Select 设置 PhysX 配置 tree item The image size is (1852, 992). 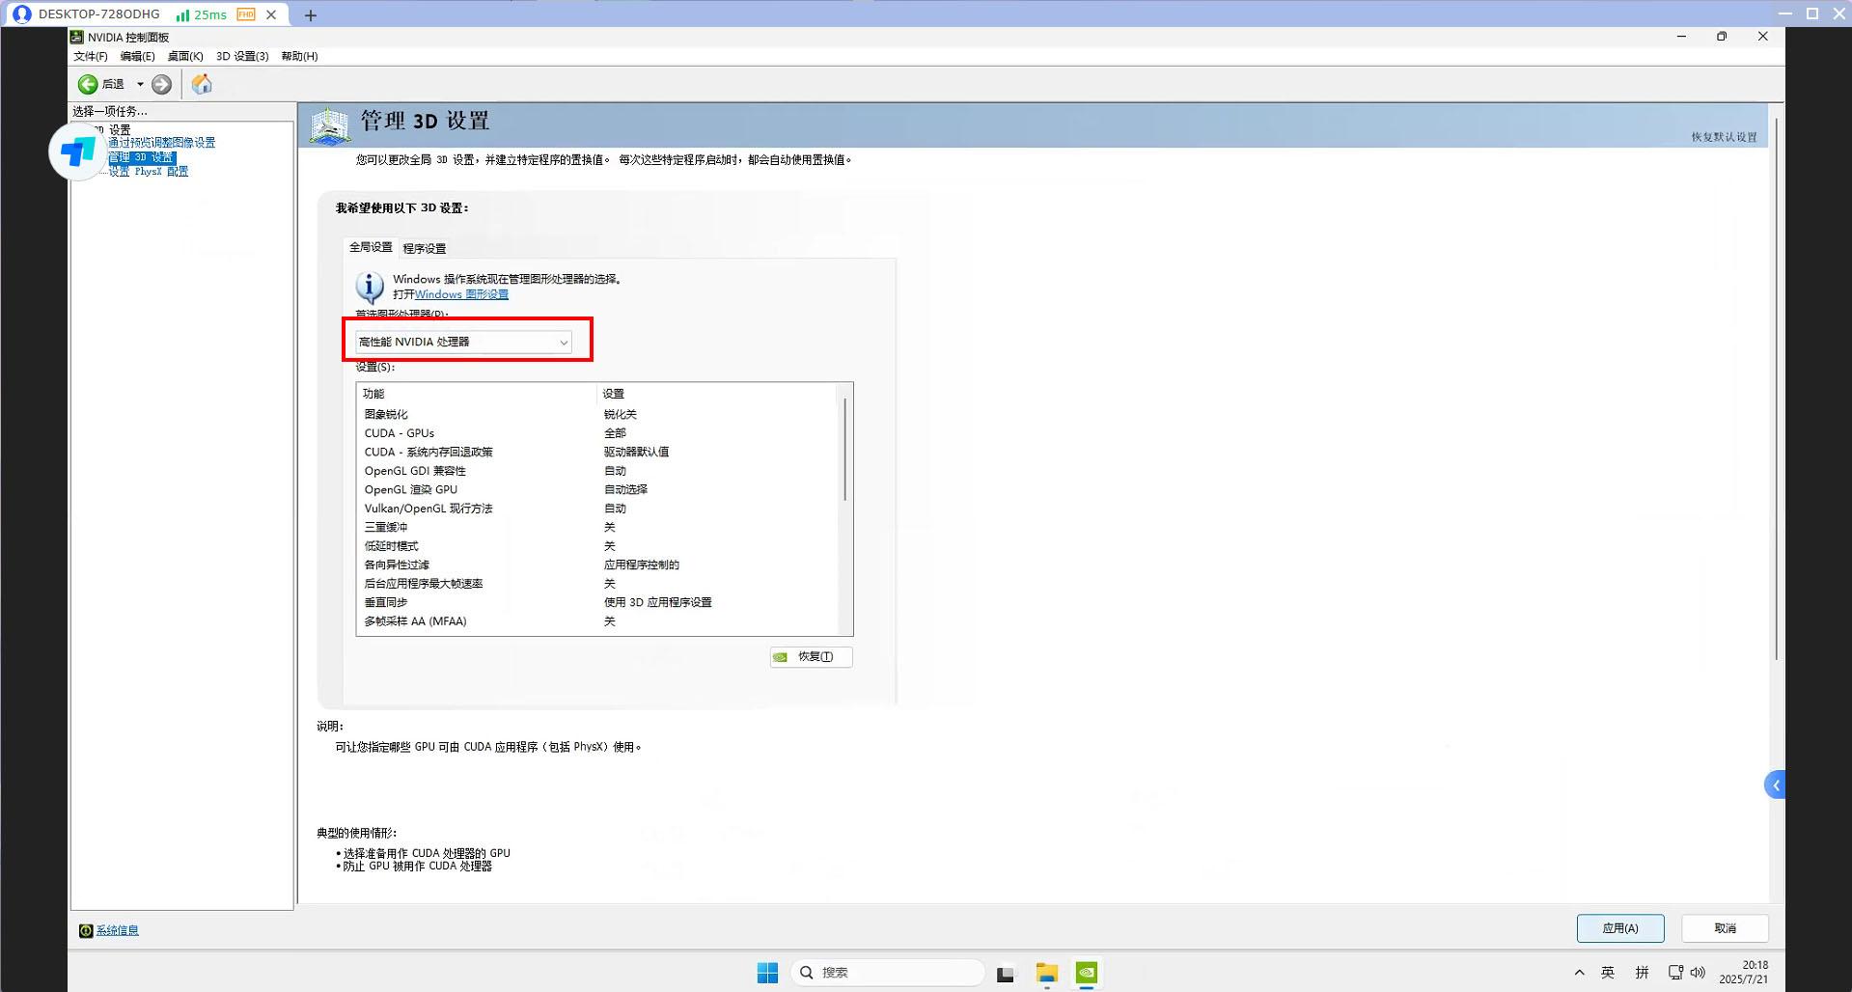point(148,172)
